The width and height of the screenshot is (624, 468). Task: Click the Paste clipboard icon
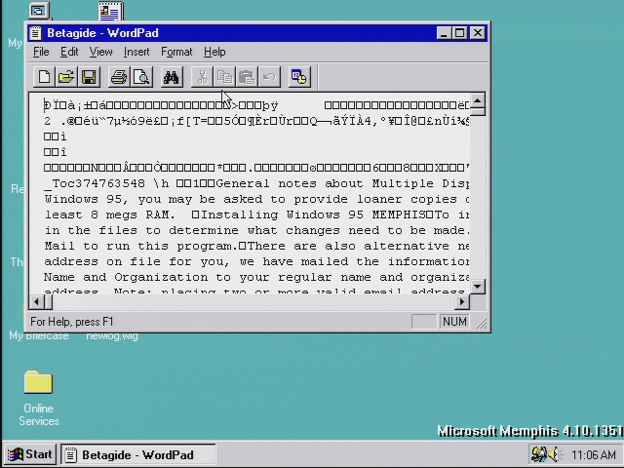coord(247,77)
